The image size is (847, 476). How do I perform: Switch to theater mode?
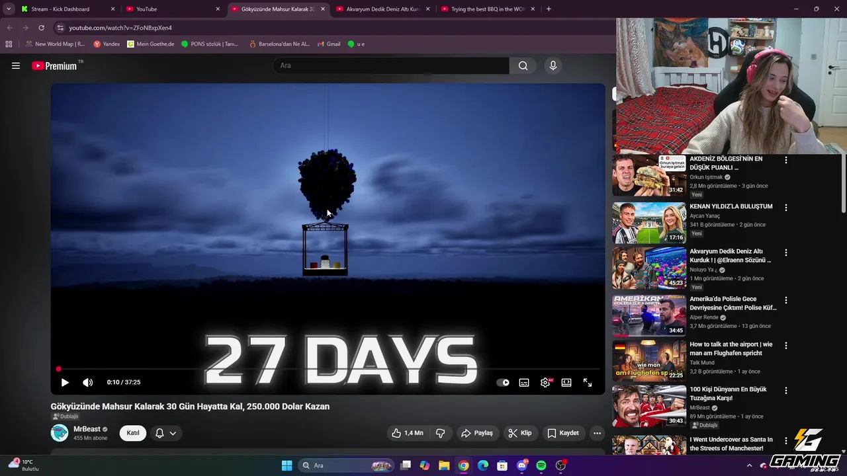(566, 382)
